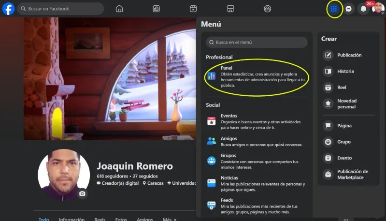
Task: Expand the Más dropdown tab
Action: click(169, 219)
